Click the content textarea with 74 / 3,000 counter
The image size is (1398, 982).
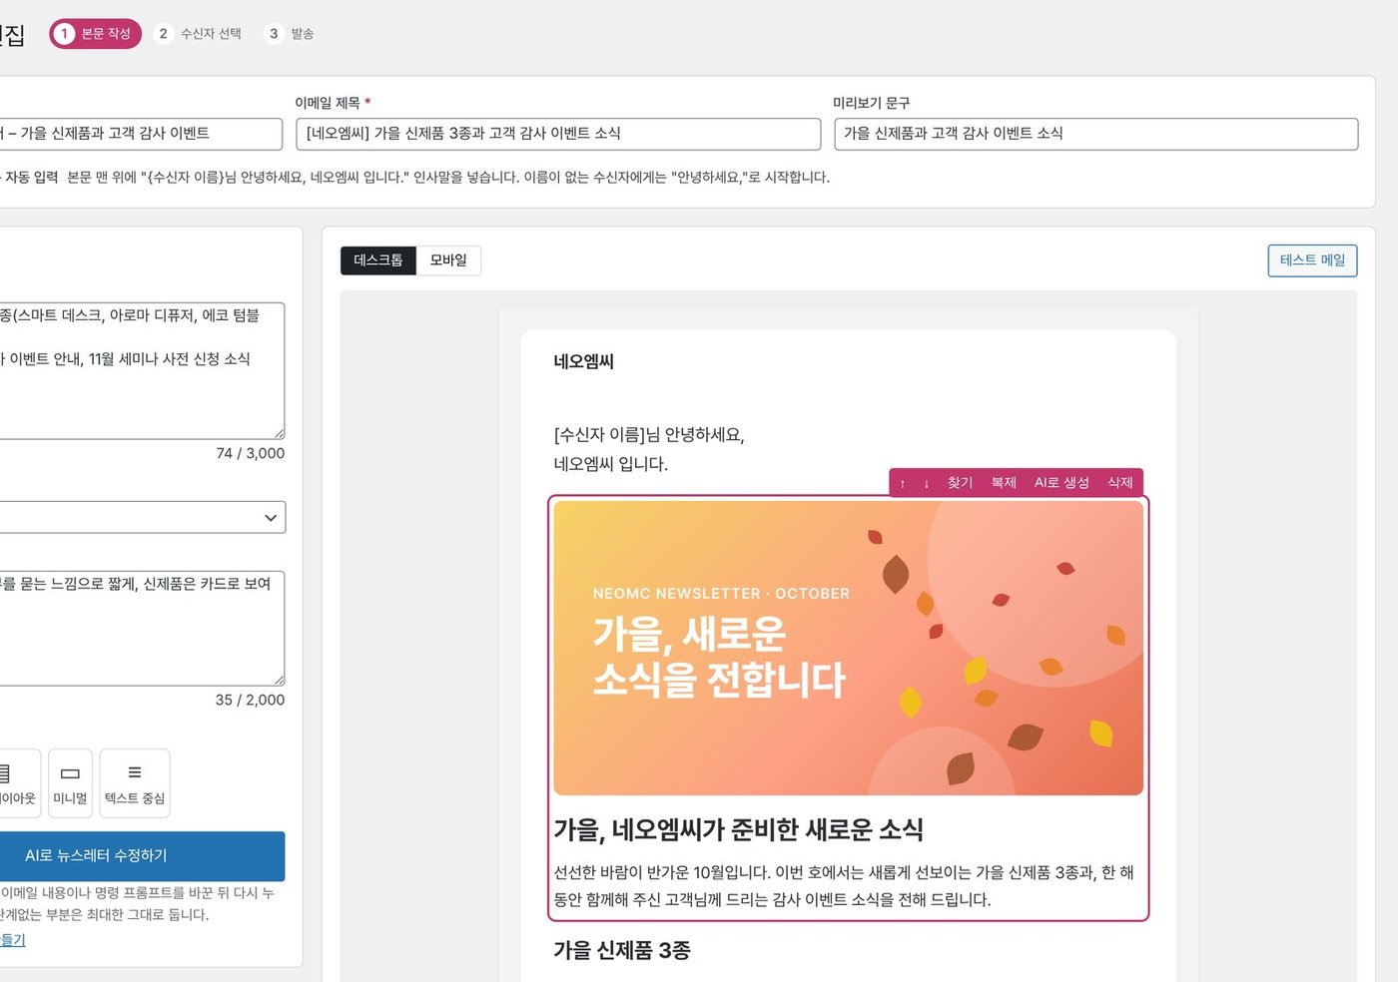tap(142, 371)
